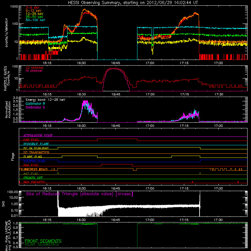The image size is (251, 251).
Task: Click the 'Normalized modulation' axis label
Action: [8, 109]
